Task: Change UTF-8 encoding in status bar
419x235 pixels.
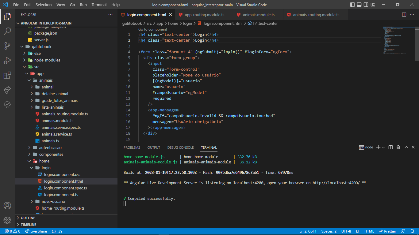Action: pyautogui.click(x=346, y=231)
